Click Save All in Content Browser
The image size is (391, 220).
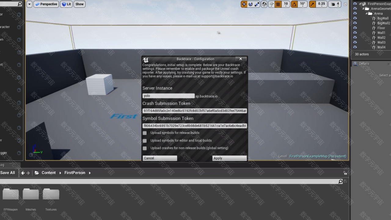8,173
